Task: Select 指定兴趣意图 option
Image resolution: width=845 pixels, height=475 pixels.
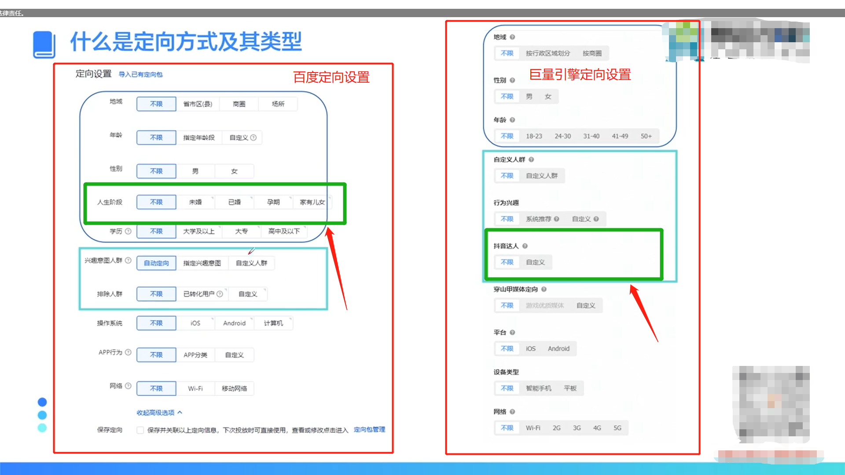Action: (202, 263)
